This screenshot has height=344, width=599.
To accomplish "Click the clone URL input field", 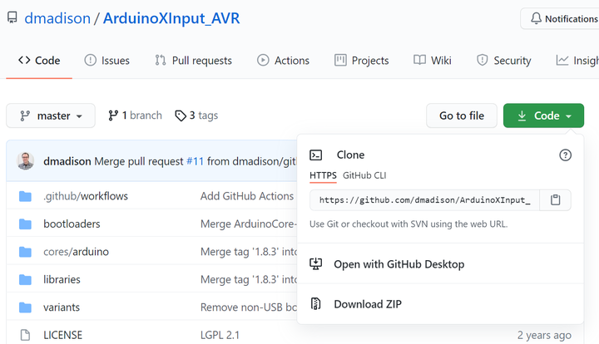I will [x=425, y=200].
